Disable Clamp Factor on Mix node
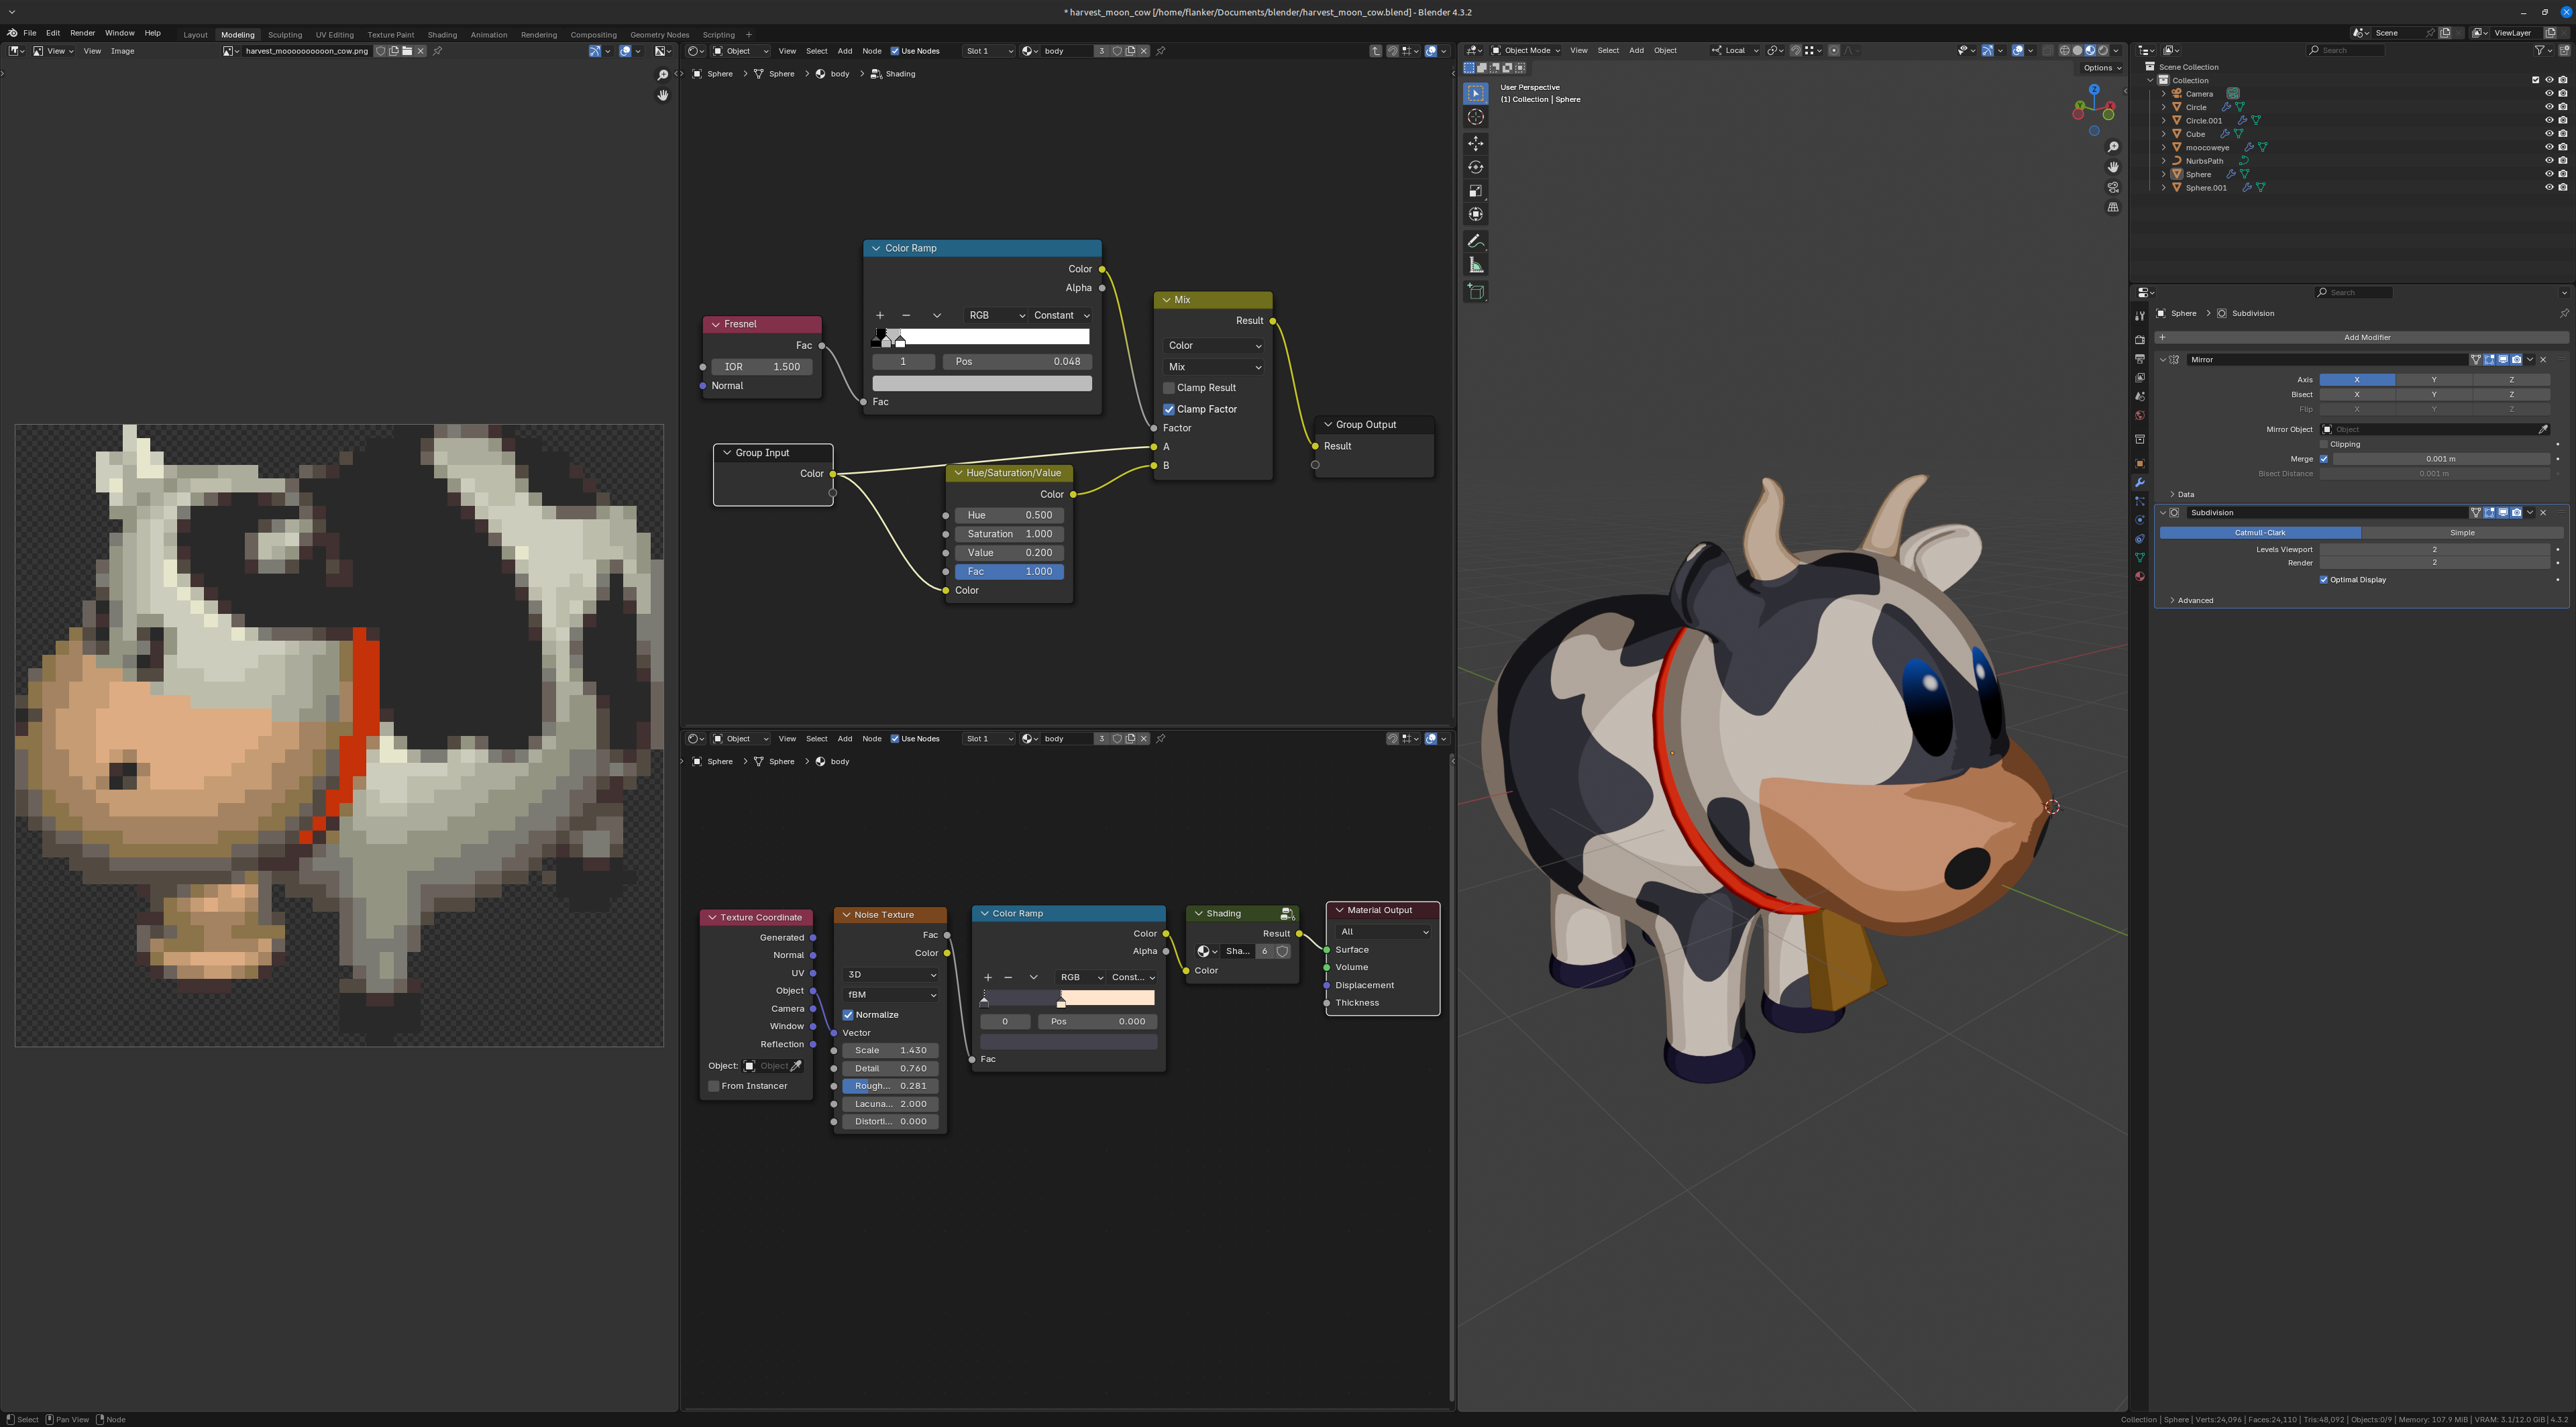Screen dimensions: 2576x1427 coord(1168,409)
